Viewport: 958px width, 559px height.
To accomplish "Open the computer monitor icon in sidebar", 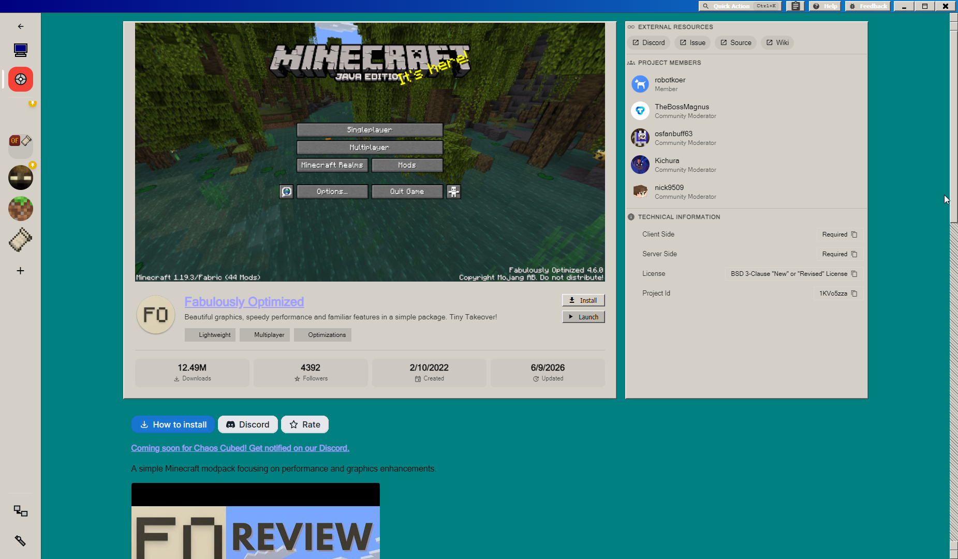I will tap(21, 50).
